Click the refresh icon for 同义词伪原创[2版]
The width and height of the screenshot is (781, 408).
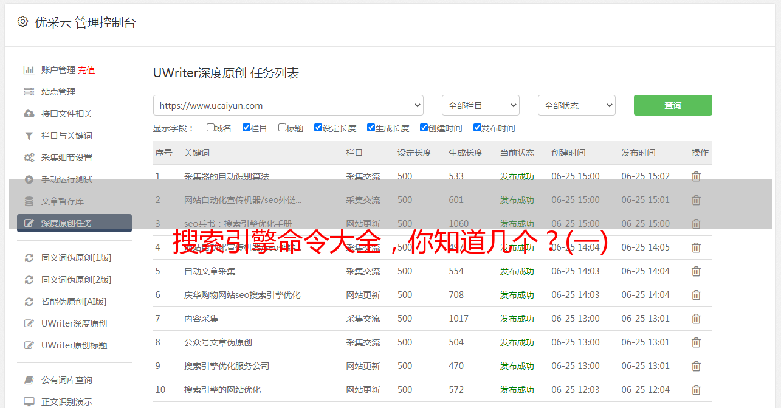[x=29, y=280]
